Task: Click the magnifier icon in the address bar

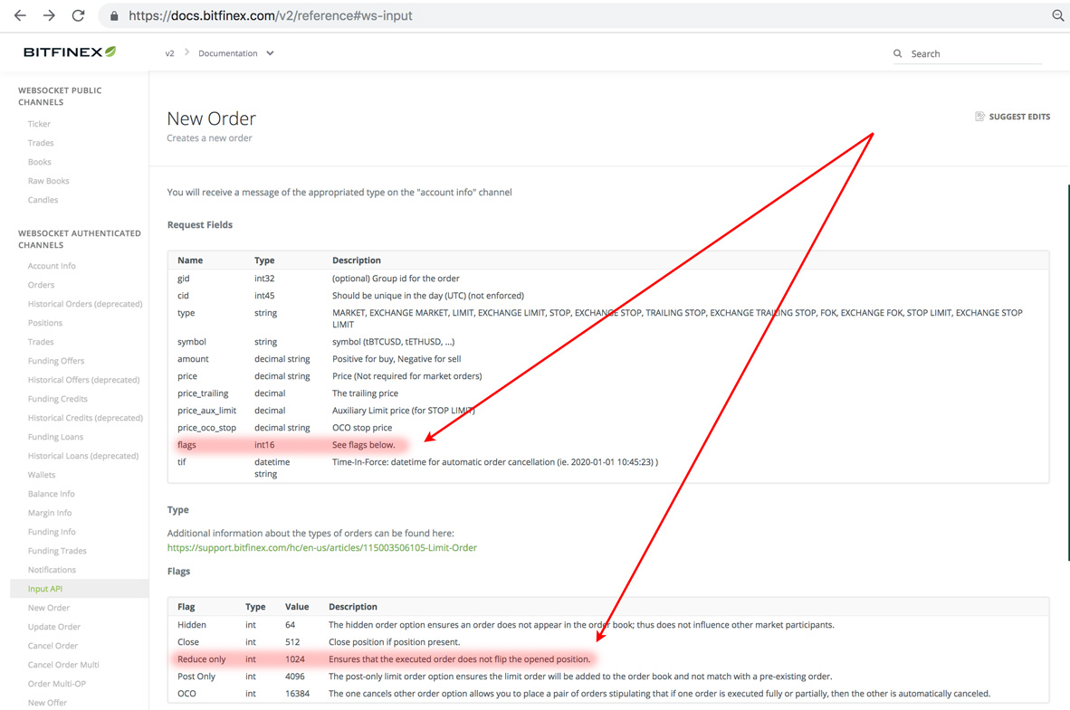Action: pyautogui.click(x=1057, y=15)
